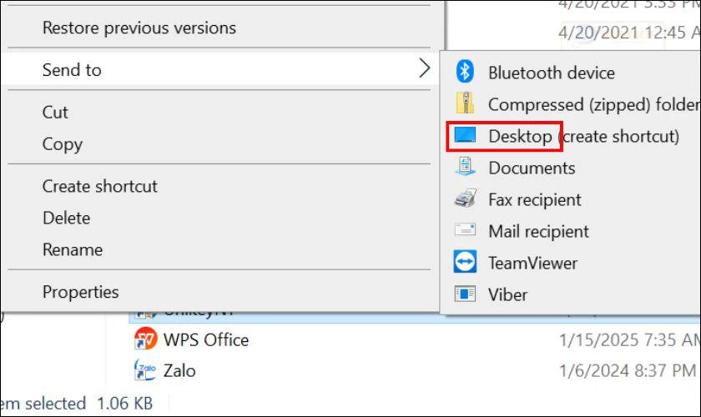
Task: Click the Fax recipient printer icon
Action: (x=465, y=198)
